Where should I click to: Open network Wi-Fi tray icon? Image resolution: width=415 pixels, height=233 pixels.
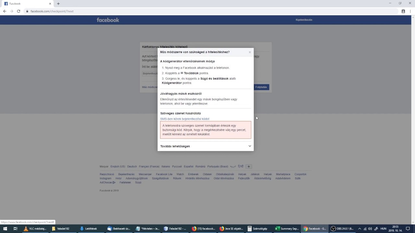(365, 228)
